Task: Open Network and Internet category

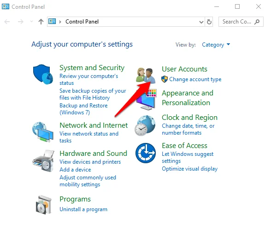Action: tap(94, 125)
